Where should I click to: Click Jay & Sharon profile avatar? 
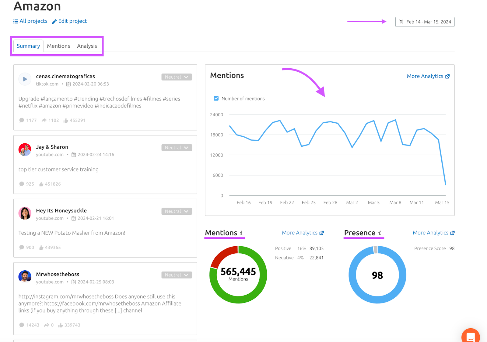25,150
